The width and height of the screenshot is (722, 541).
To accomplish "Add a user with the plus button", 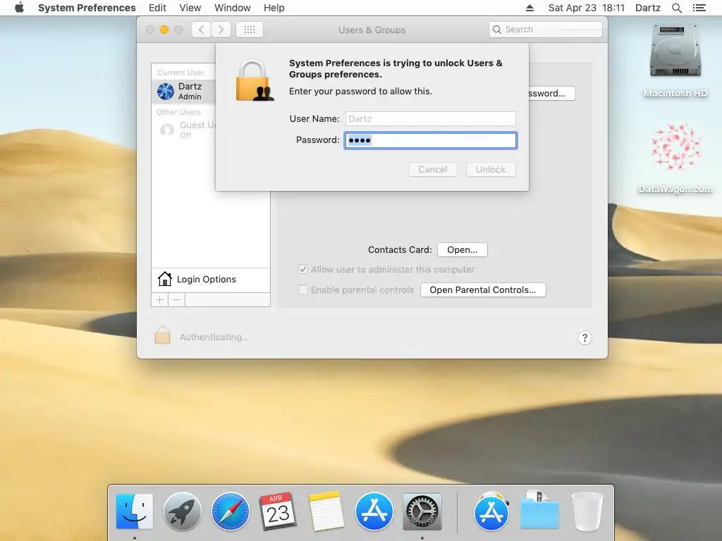I will [160, 300].
